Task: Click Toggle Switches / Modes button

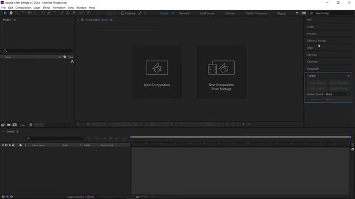Action: (80, 197)
